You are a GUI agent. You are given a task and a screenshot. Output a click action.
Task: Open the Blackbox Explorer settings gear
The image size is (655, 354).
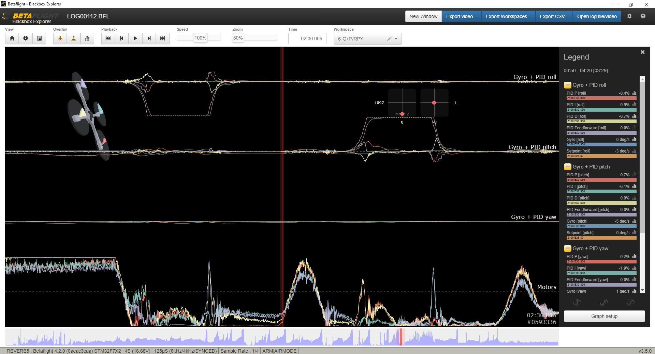click(x=630, y=16)
